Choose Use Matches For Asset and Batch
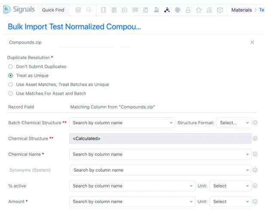This screenshot has width=267, height=215. [x=11, y=93]
